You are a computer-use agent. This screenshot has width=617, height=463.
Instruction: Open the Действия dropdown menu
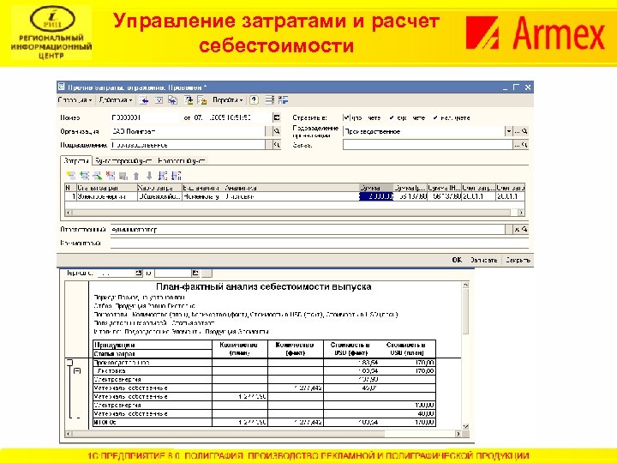[116, 100]
